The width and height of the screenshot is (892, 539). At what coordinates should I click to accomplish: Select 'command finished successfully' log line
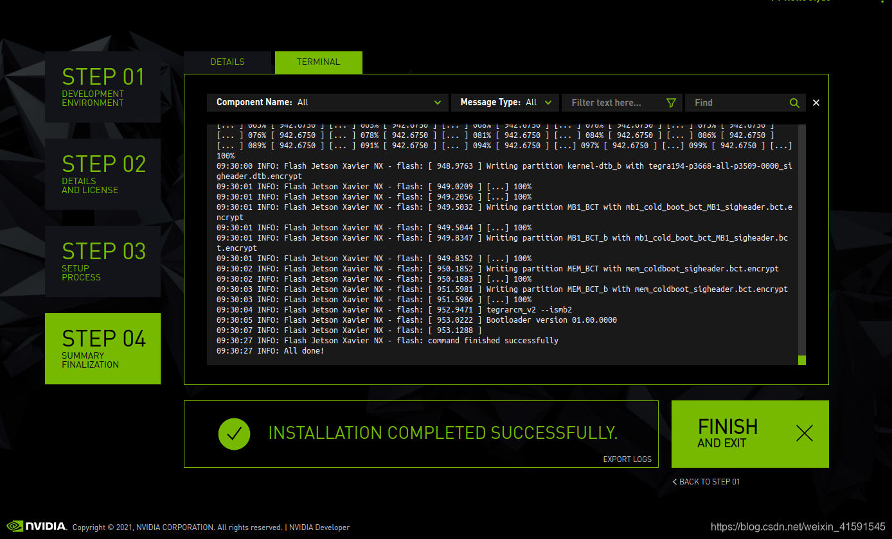point(388,341)
